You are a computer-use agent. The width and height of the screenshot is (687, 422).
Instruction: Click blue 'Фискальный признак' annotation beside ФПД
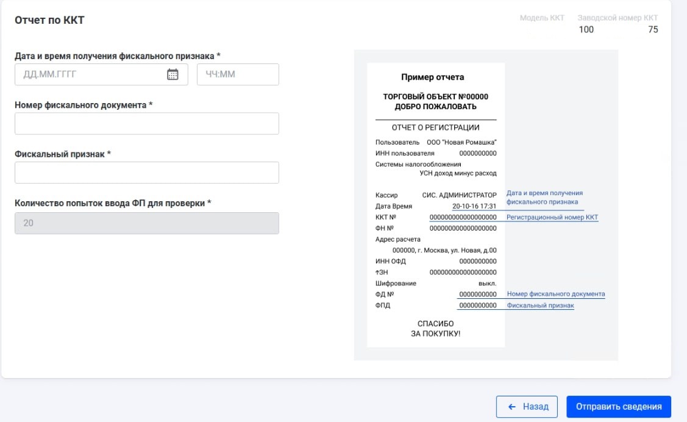coord(540,305)
